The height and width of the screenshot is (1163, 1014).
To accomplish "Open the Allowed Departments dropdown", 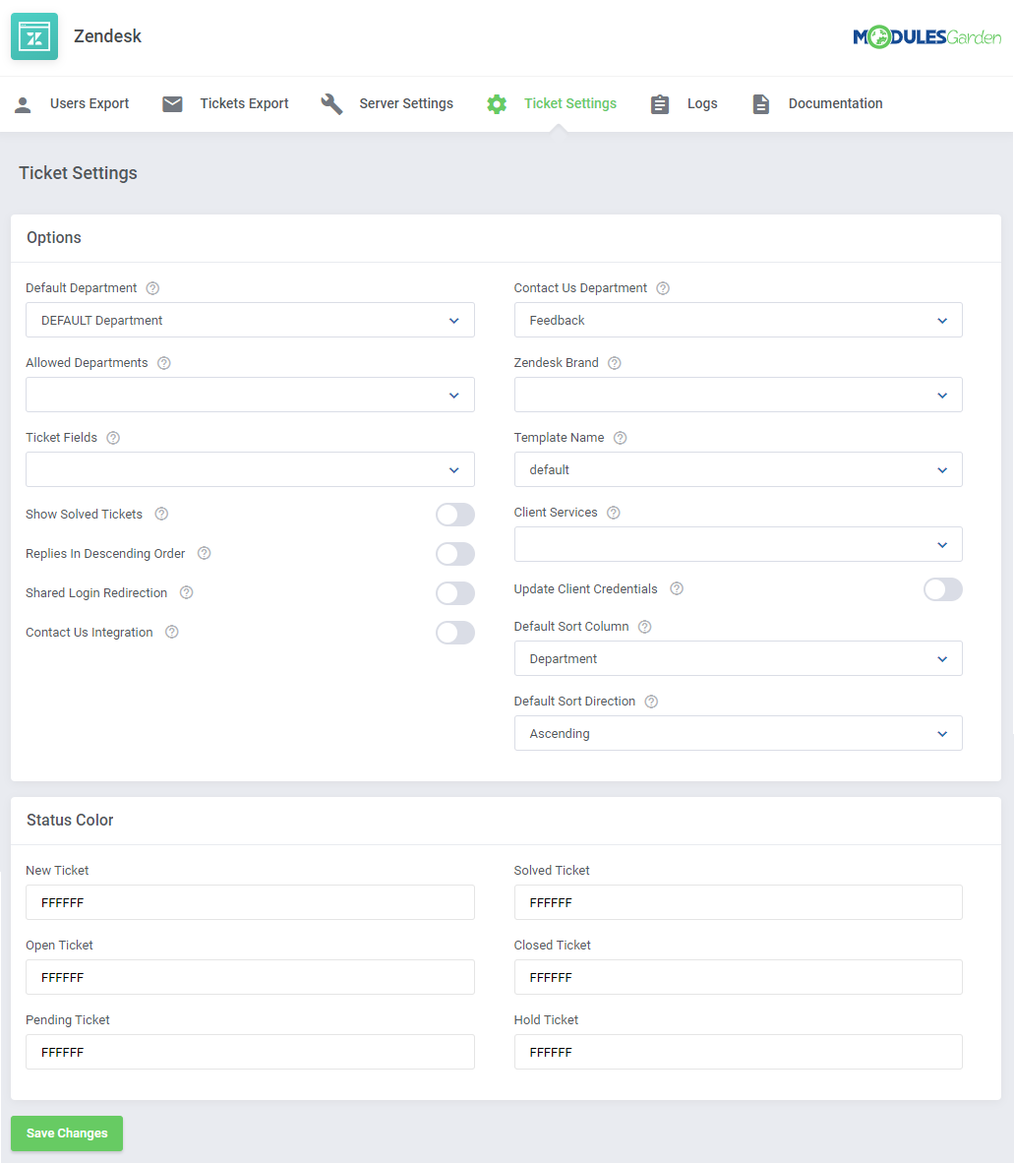I will click(x=250, y=396).
